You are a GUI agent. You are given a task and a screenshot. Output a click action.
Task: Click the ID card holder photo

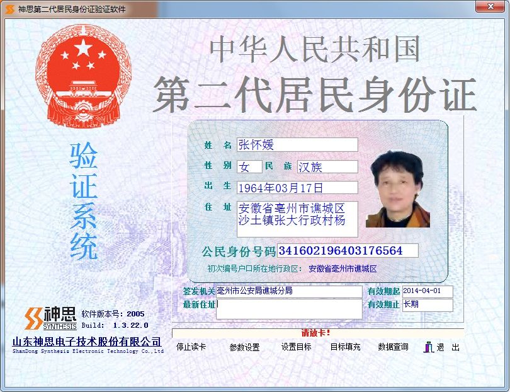tap(398, 189)
